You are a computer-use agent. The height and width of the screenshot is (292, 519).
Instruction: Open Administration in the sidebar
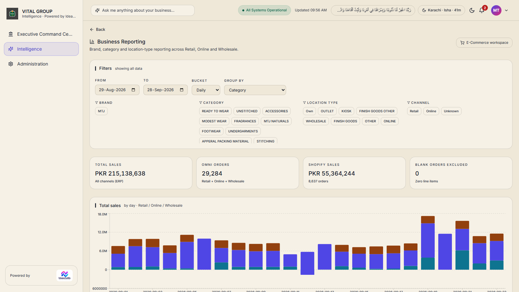[41, 64]
